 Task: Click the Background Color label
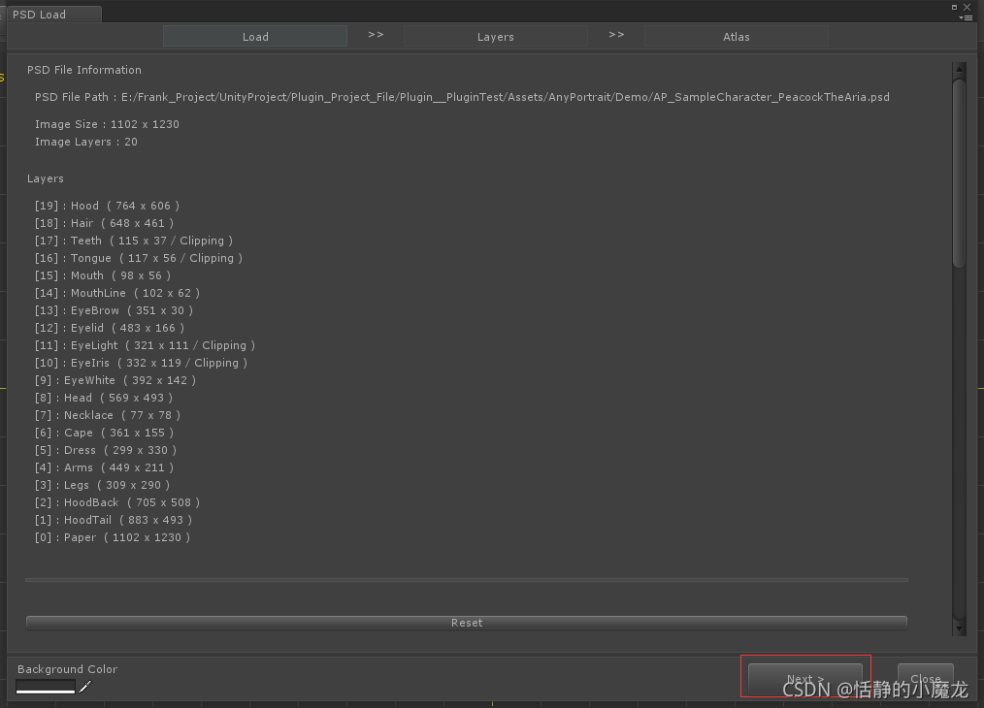(x=67, y=669)
